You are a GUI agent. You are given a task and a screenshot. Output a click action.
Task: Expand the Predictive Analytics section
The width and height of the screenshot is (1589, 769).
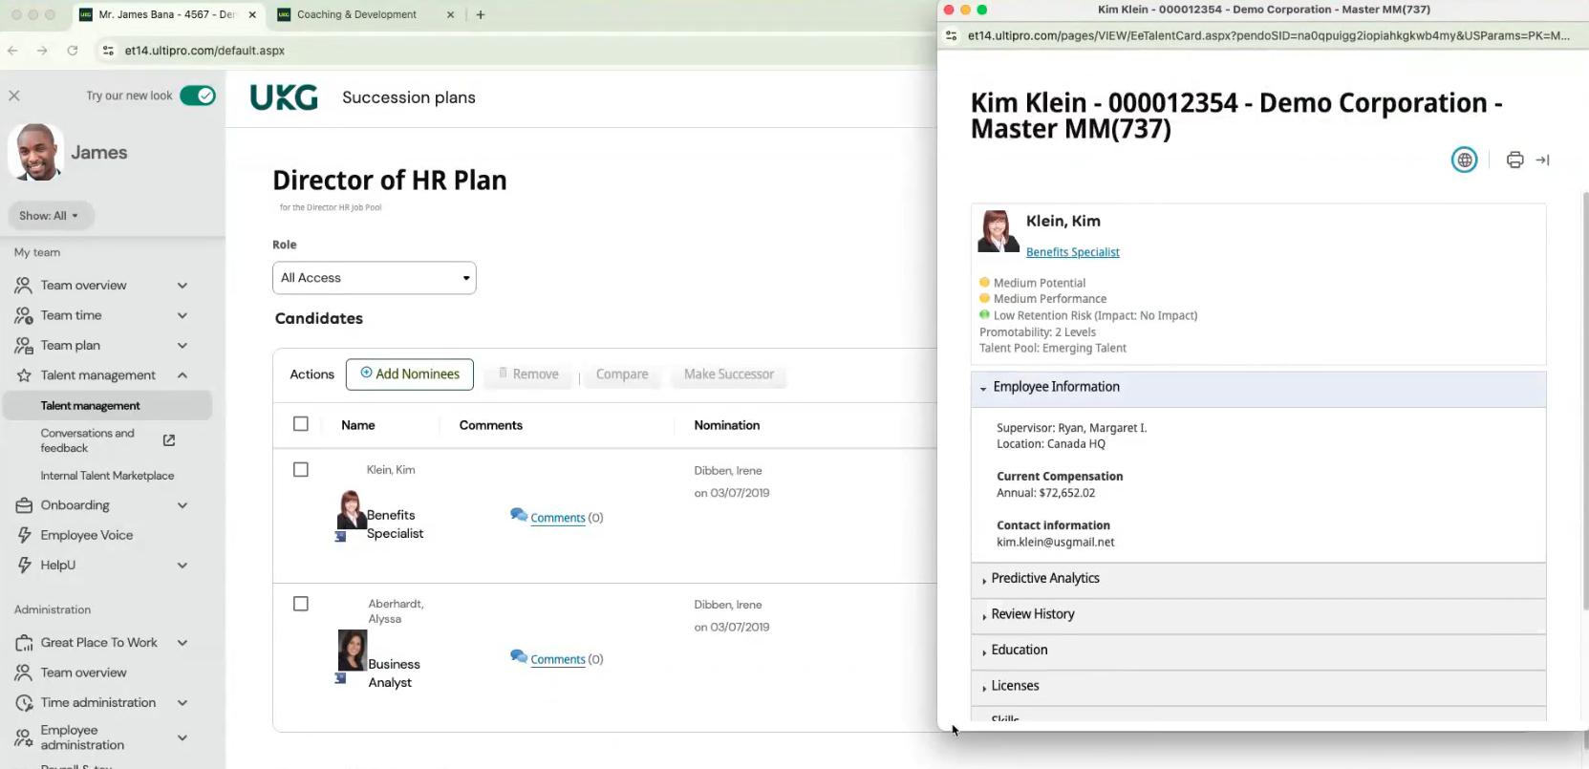click(1044, 579)
